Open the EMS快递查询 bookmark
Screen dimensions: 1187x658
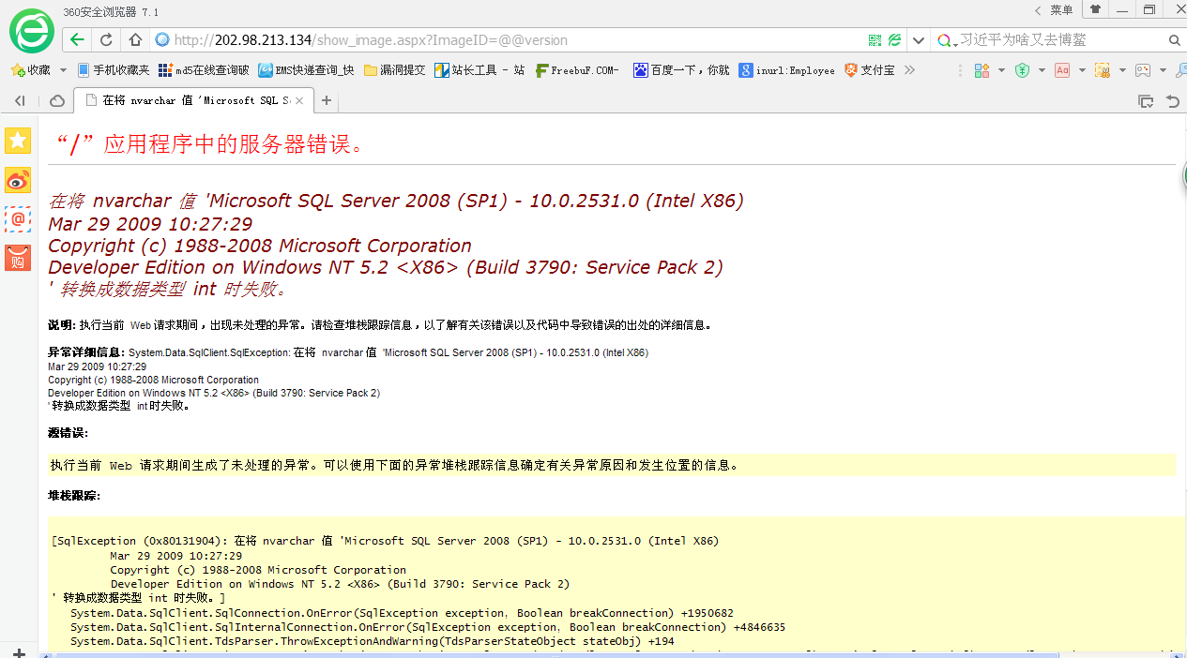coord(307,70)
